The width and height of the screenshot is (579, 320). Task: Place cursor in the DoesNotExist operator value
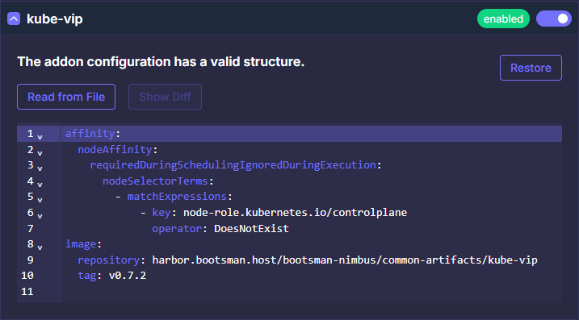tap(251, 229)
